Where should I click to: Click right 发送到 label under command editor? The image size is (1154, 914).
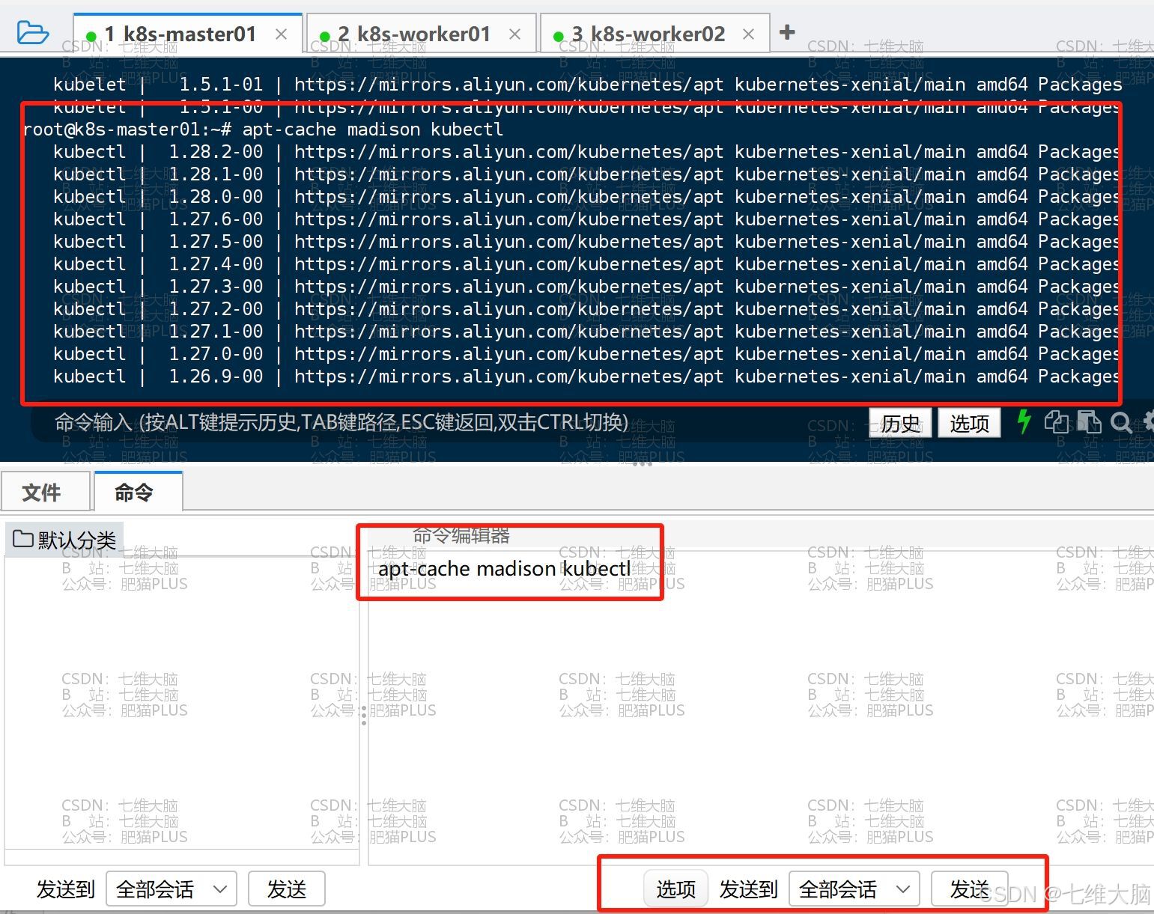point(749,889)
